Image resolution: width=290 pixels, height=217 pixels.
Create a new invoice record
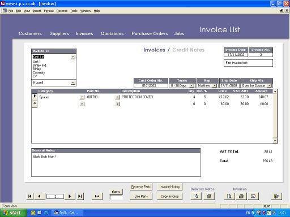coord(97,196)
